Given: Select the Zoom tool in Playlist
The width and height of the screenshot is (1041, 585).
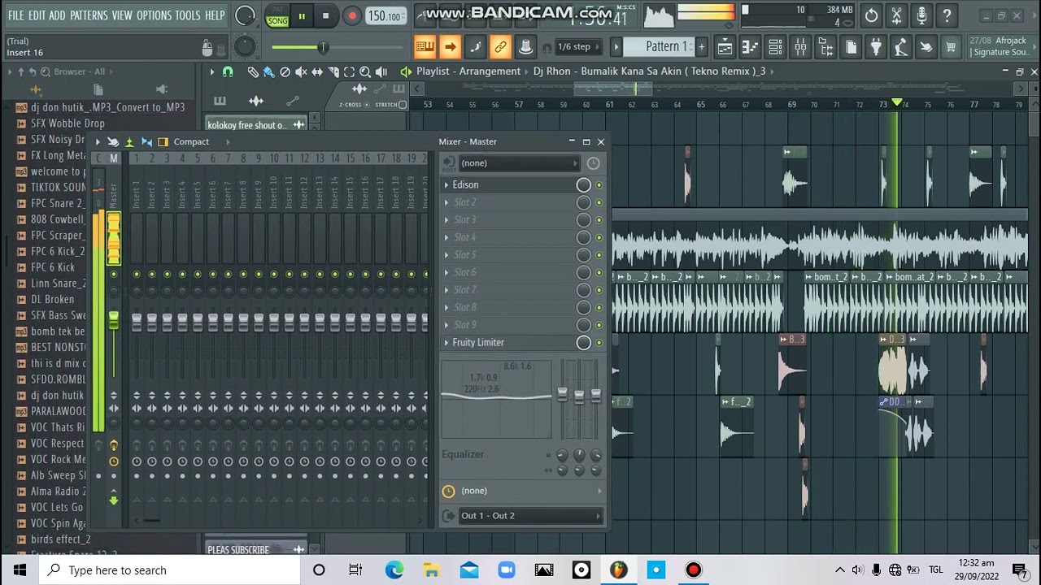Looking at the screenshot, I should 365,71.
